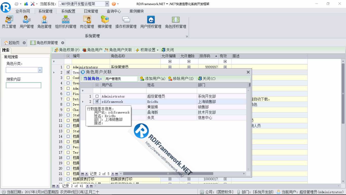
Task: Toggle select-all checkbox in dialog grid header
Action: (97, 85)
